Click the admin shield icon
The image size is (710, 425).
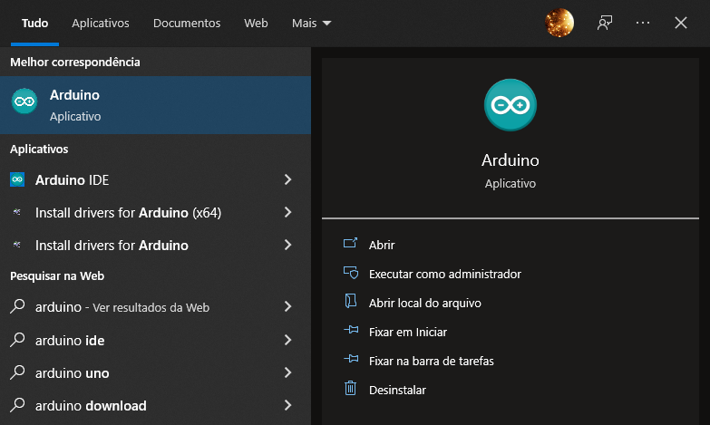coord(351,273)
